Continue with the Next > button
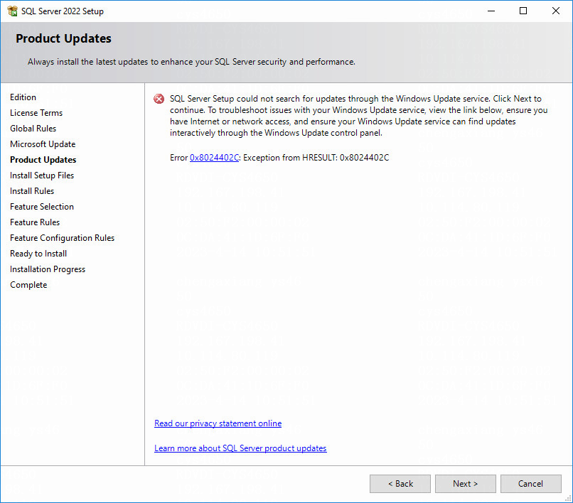 [x=465, y=484]
